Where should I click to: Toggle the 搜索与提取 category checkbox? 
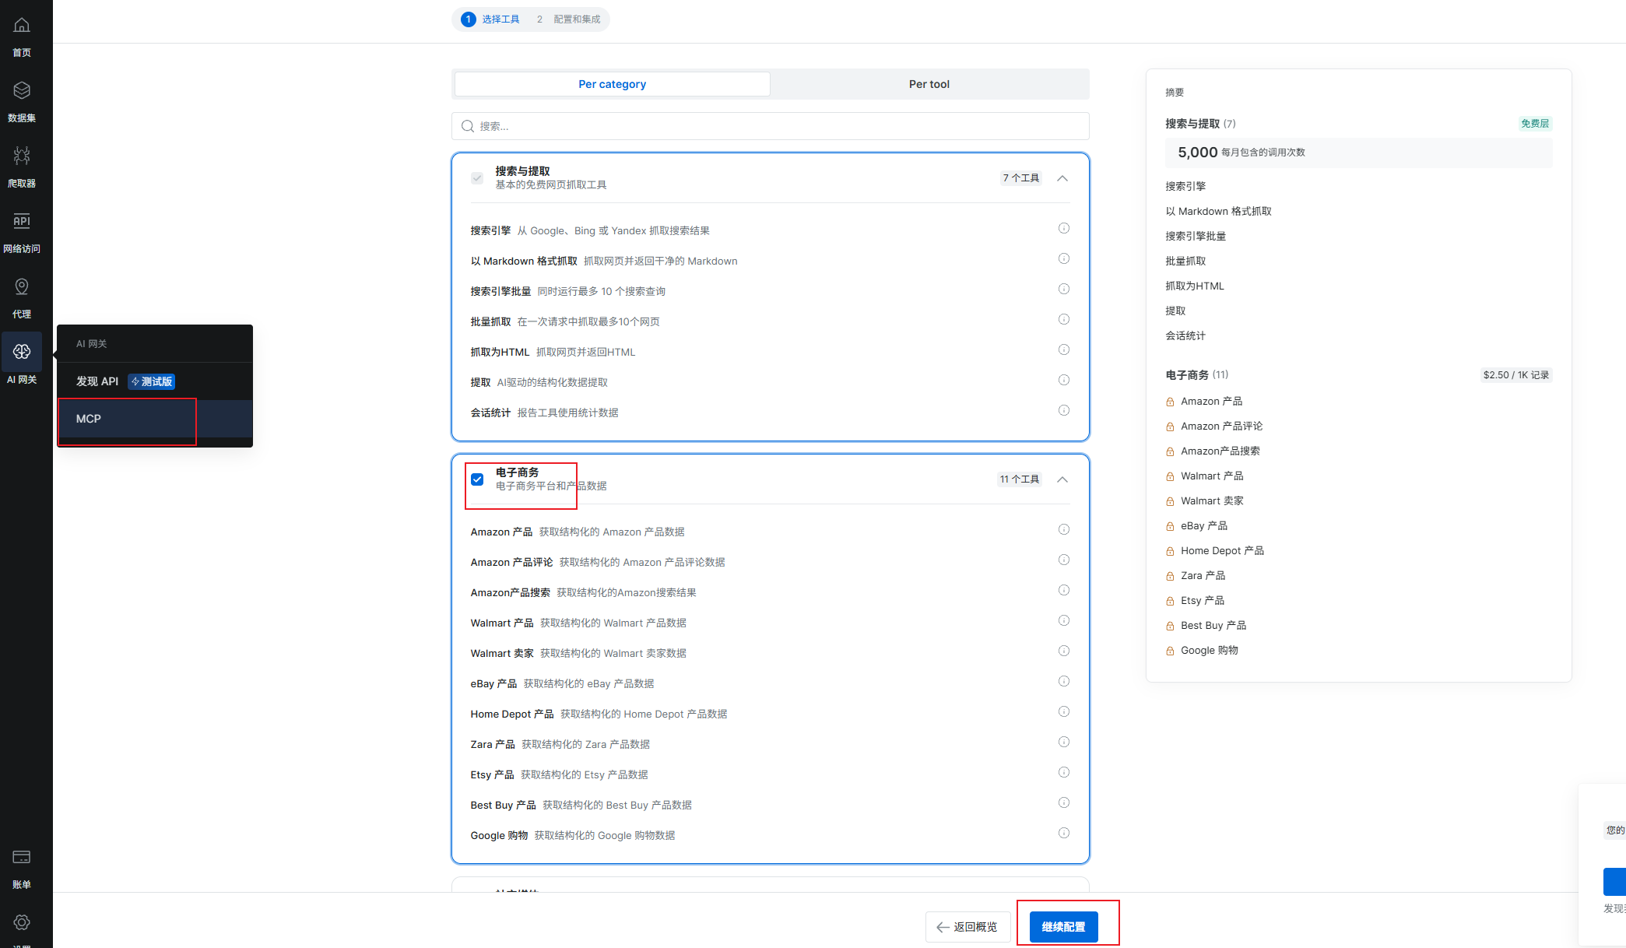point(477,178)
